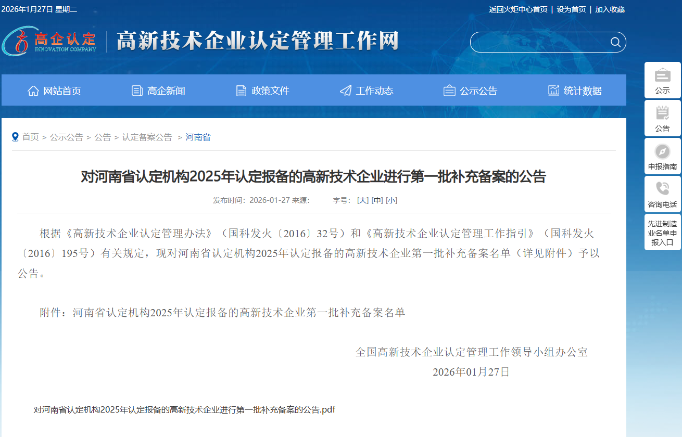Open the 河南省 breadcrumb link

pos(197,137)
